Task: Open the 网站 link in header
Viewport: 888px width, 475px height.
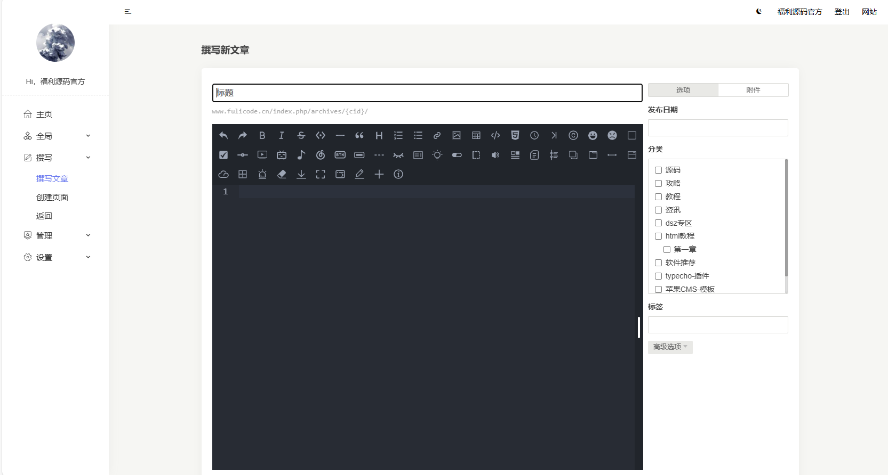Action: 869,12
